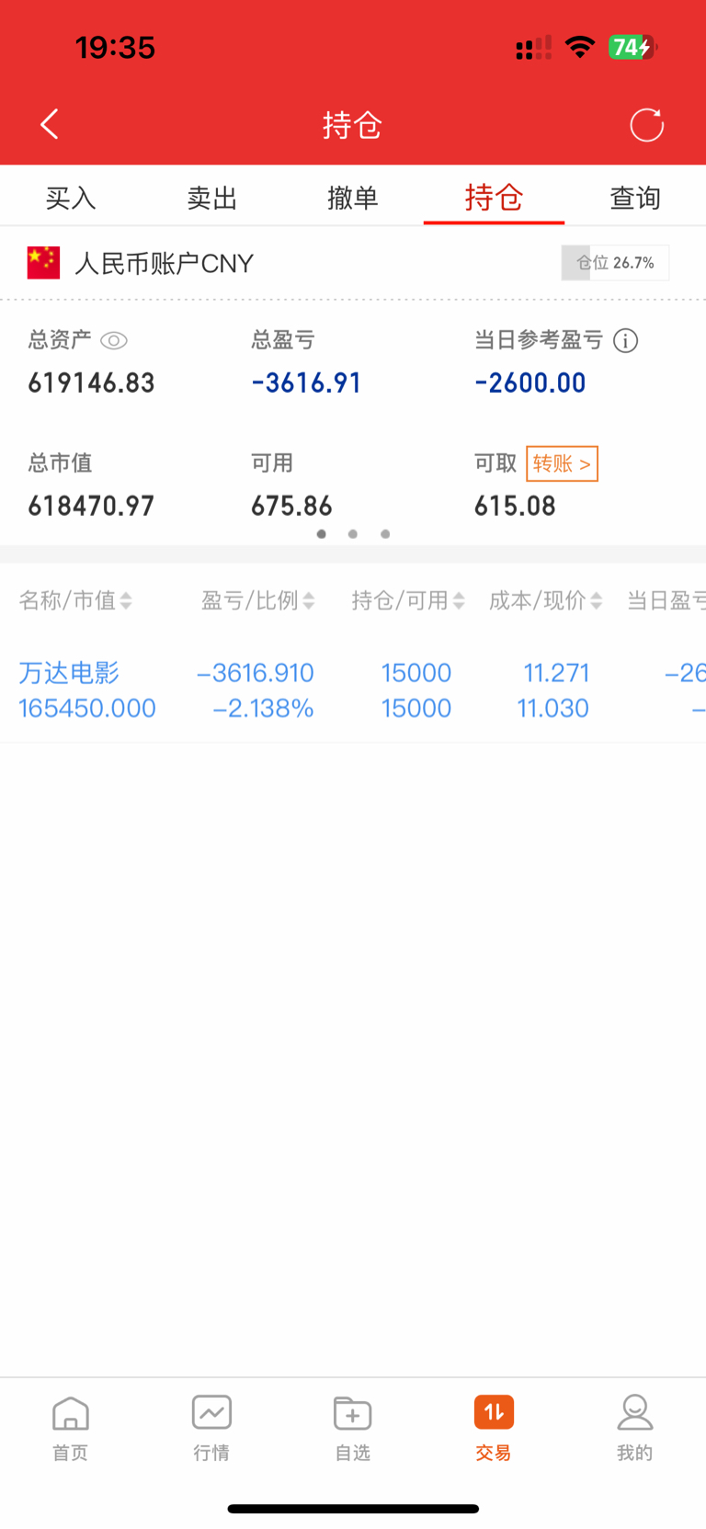Sort by 名称/市值 column
Screen dimensions: 706x1529
(75, 601)
